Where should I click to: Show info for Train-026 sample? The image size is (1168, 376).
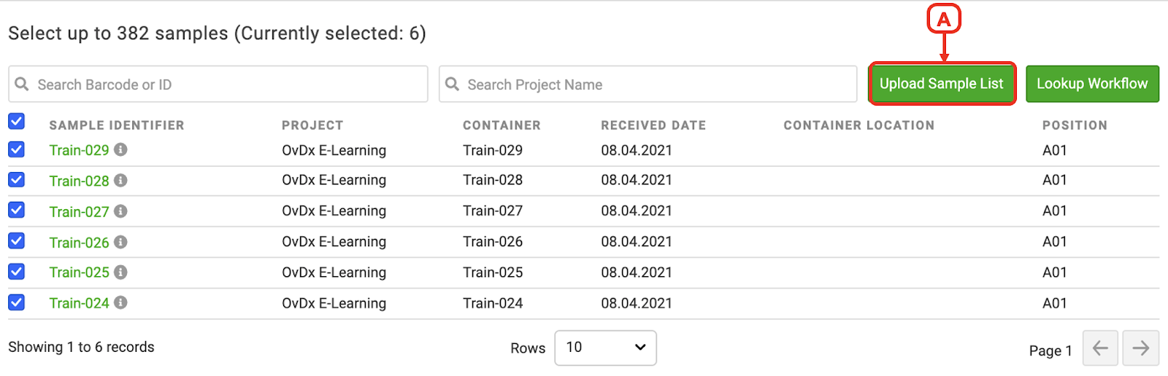[120, 241]
